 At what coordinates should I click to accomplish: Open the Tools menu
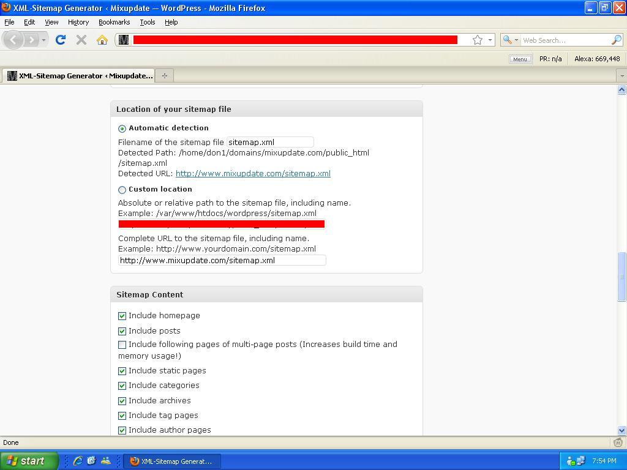pyautogui.click(x=147, y=22)
